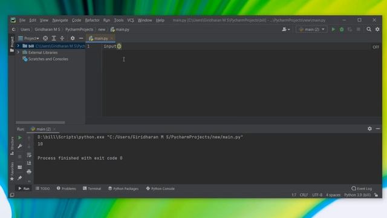This screenshot has width=387, height=218.
Task: Hide the Run panel with minus icon
Action: [x=377, y=128]
